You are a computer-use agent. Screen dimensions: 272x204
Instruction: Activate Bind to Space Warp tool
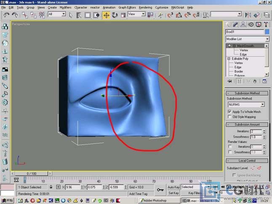pos(42,15)
